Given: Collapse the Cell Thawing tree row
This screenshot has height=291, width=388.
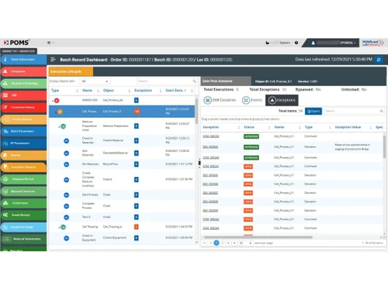Looking at the screenshot, I should tap(59, 227).
